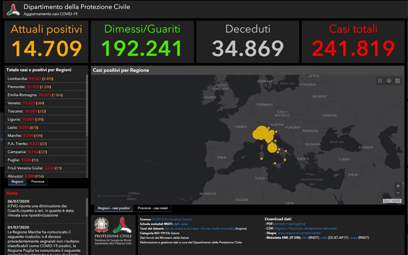
Task: Zoom in on the map with plus button
Action: point(398,186)
